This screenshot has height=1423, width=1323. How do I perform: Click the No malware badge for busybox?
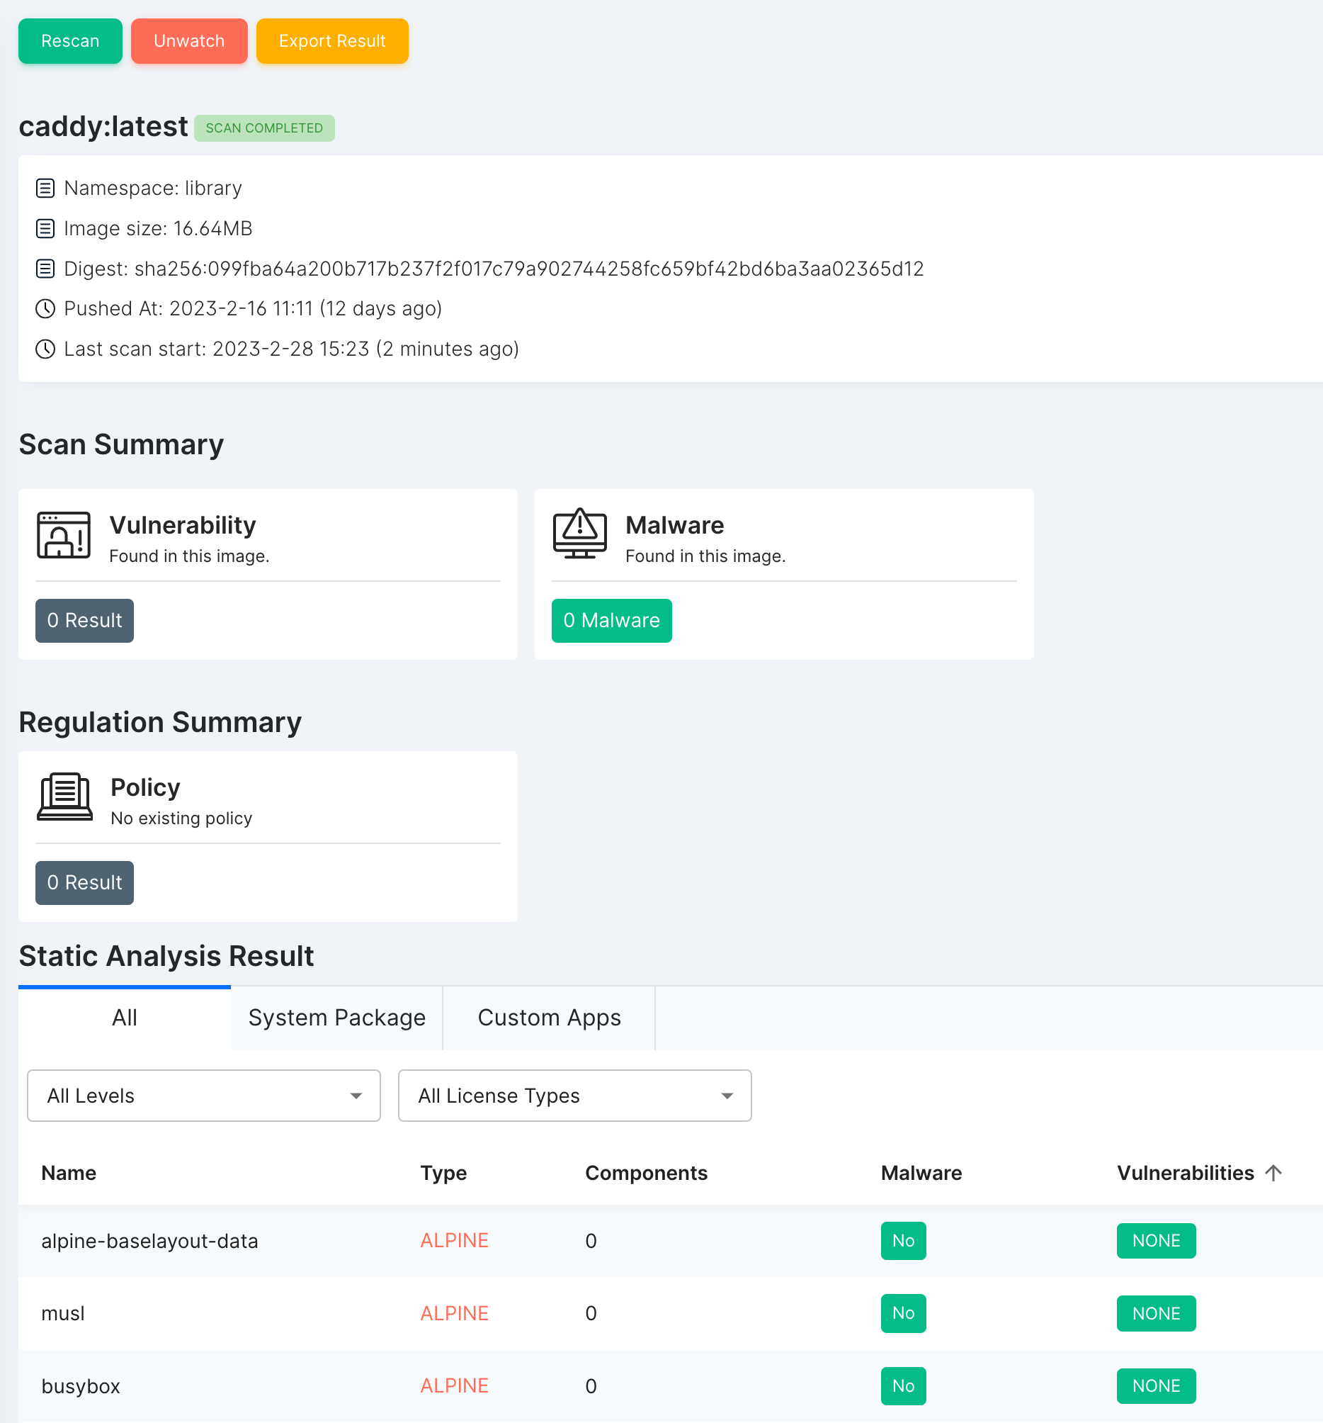pos(903,1385)
